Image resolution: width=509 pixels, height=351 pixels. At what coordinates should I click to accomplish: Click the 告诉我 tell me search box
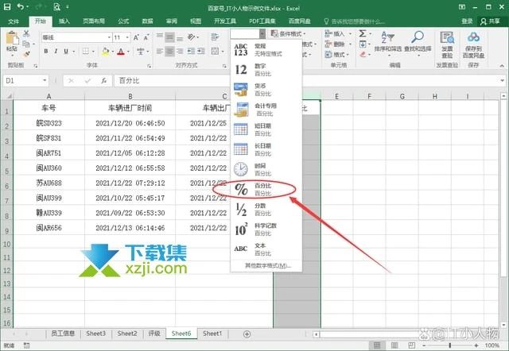pyautogui.click(x=356, y=21)
